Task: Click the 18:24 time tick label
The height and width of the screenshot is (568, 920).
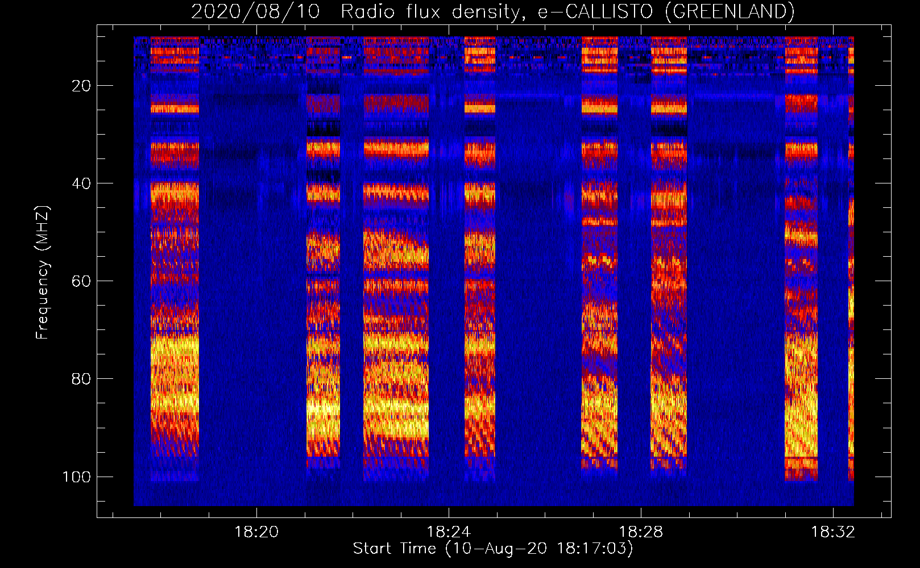Action: 449,532
